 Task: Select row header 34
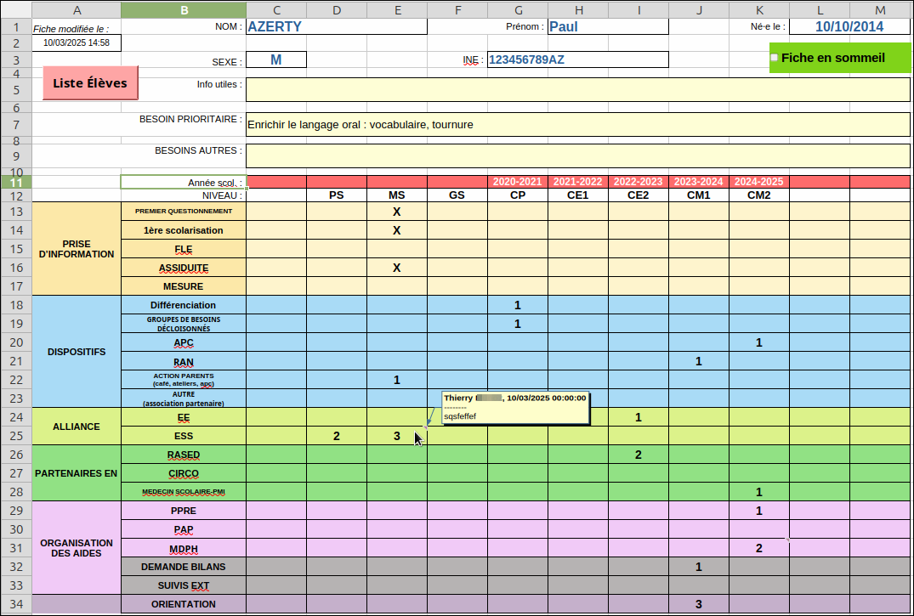[16, 604]
